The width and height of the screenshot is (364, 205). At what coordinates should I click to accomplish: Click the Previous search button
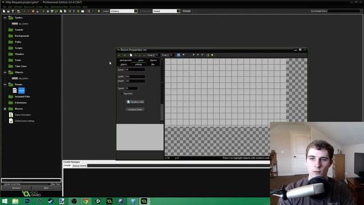coord(16,188)
